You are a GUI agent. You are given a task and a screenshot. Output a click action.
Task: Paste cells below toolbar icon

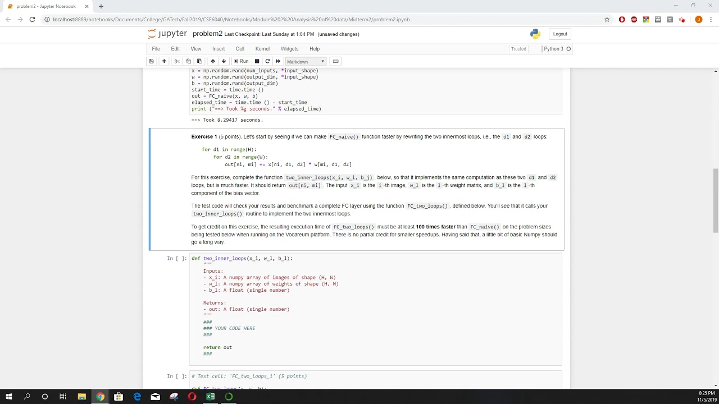[199, 61]
